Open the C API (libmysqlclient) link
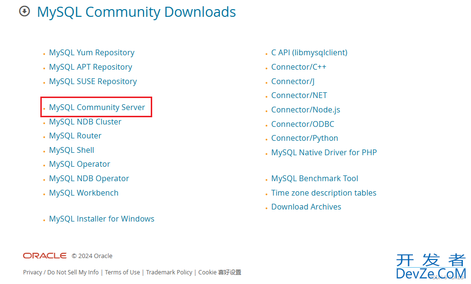Viewport: 471px width, 284px height. [309, 52]
